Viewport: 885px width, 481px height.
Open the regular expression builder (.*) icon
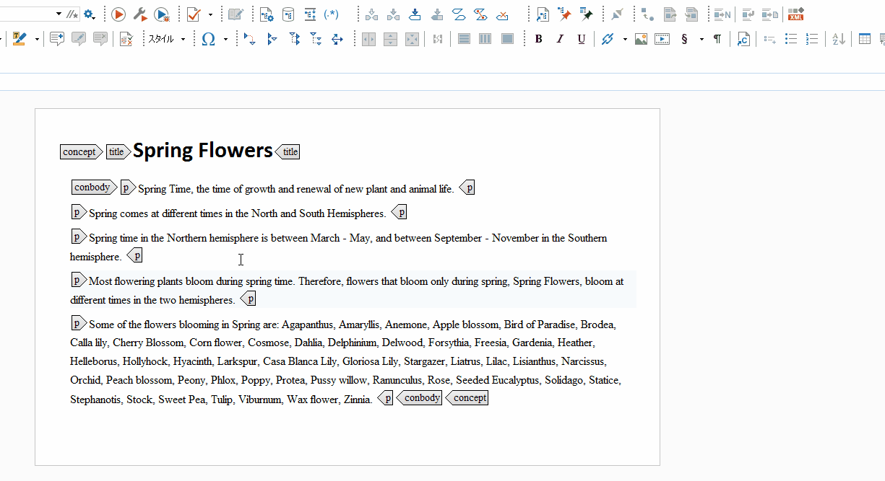coord(331,14)
